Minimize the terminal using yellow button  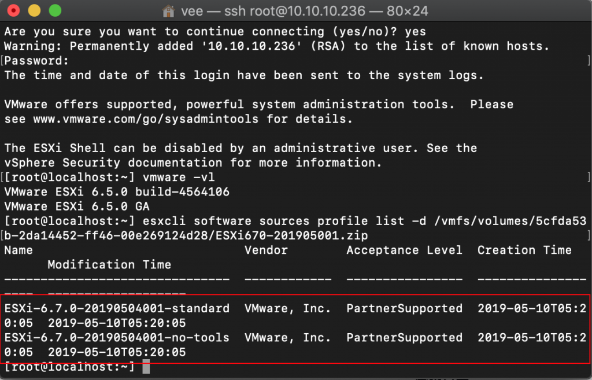pyautogui.click(x=34, y=11)
